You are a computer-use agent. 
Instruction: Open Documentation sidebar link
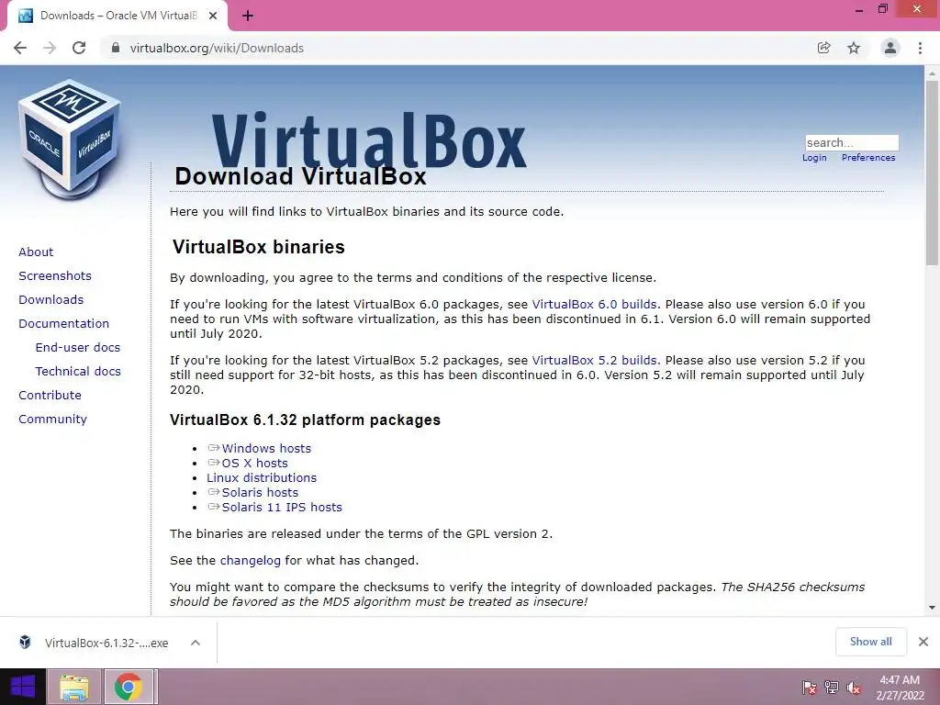point(64,324)
